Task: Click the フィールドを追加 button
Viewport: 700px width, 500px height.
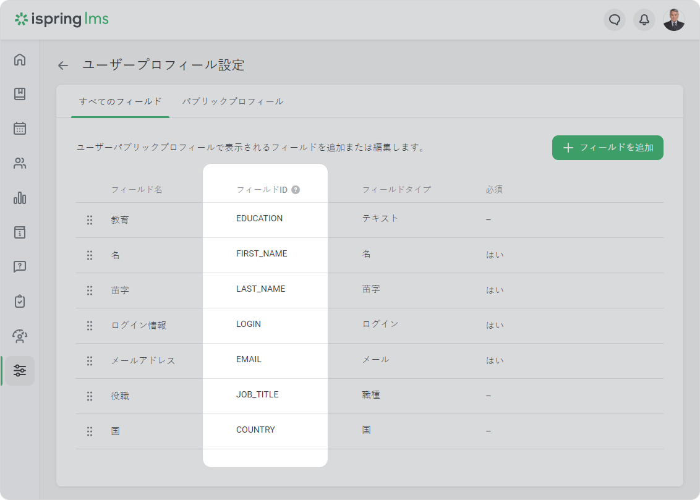Action: 607,148
